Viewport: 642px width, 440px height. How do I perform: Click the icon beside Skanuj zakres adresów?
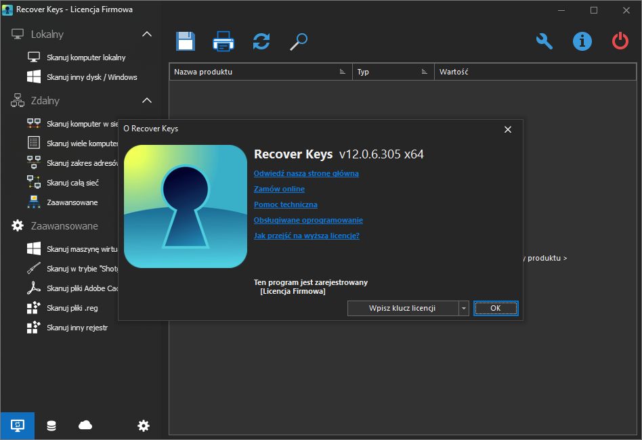pyautogui.click(x=34, y=162)
